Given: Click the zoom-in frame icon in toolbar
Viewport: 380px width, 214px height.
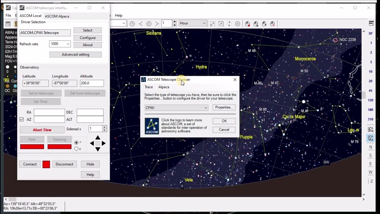Looking at the screenshot, I should [213, 24].
